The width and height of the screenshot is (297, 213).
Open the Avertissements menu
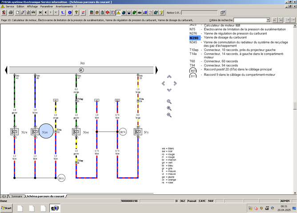65,7
